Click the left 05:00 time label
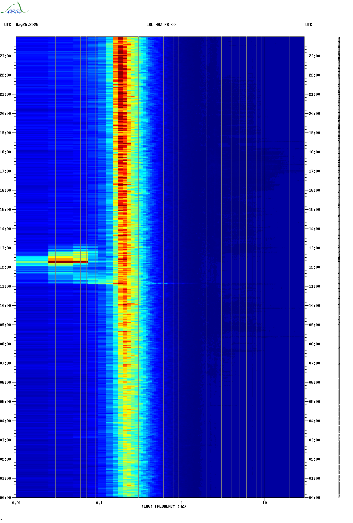The image size is (353, 523). click(5, 402)
